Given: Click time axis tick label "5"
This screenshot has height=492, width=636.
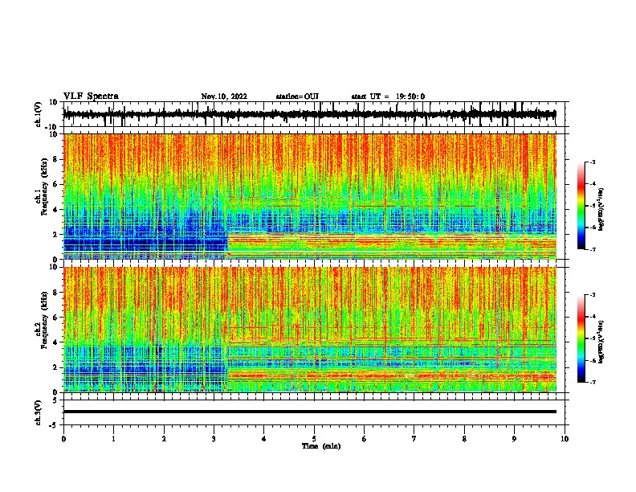Looking at the screenshot, I should click(x=314, y=439).
